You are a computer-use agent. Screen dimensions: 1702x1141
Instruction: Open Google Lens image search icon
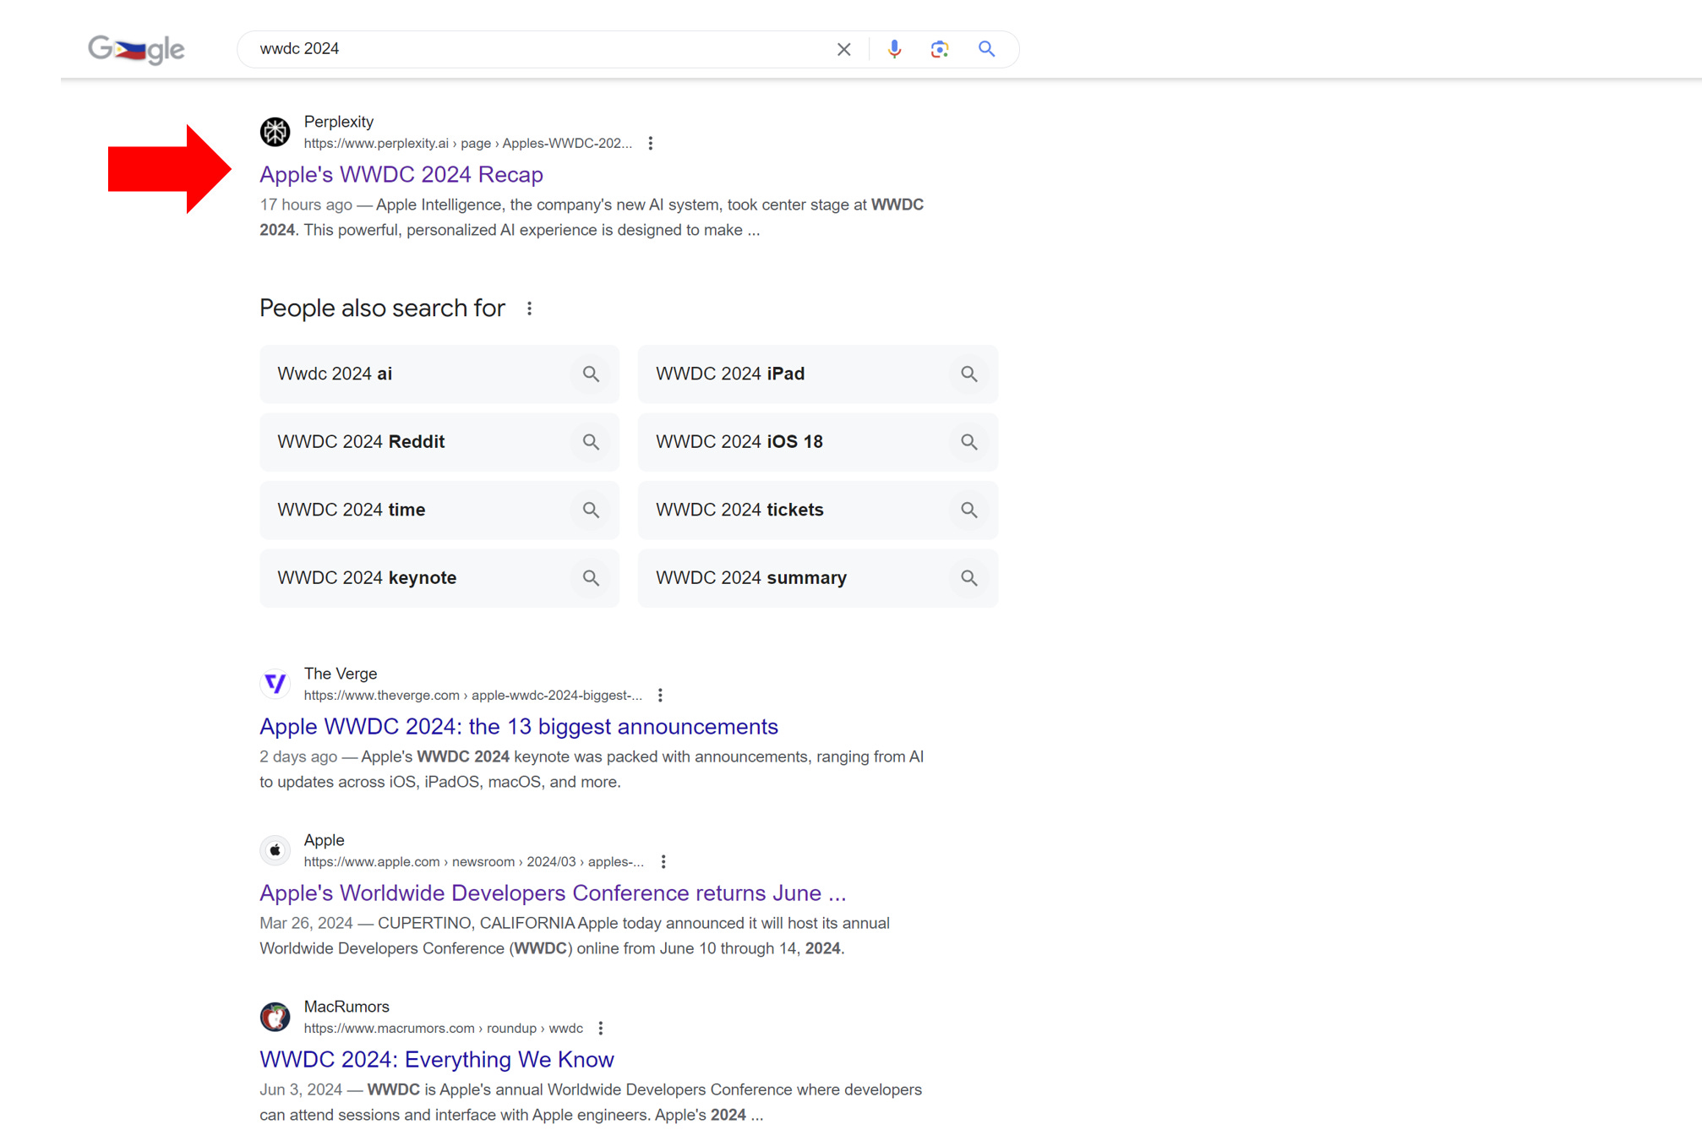click(x=940, y=49)
